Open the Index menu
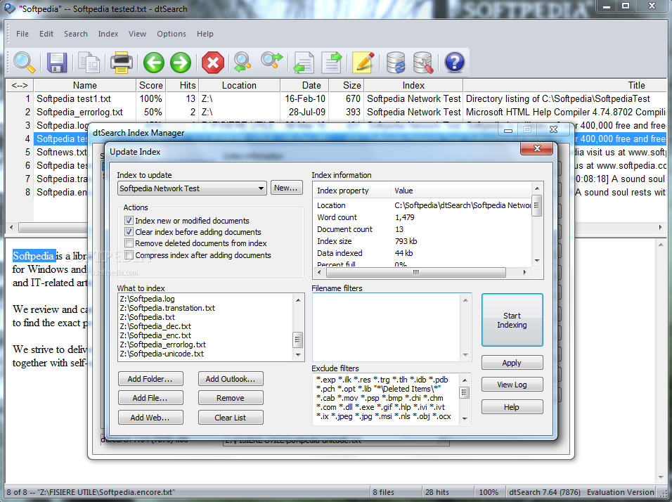The height and width of the screenshot is (502, 672). [108, 34]
